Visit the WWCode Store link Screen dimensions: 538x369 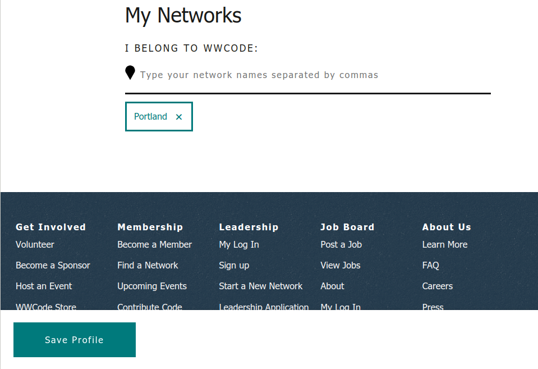pos(46,306)
